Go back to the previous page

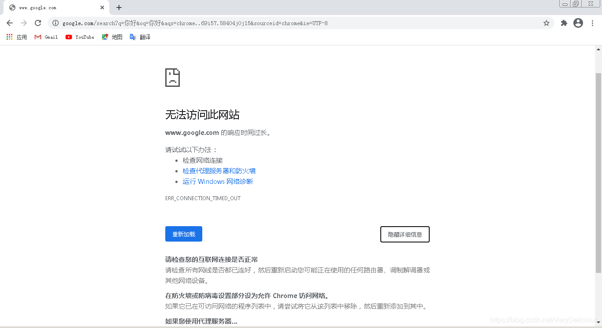(x=10, y=23)
